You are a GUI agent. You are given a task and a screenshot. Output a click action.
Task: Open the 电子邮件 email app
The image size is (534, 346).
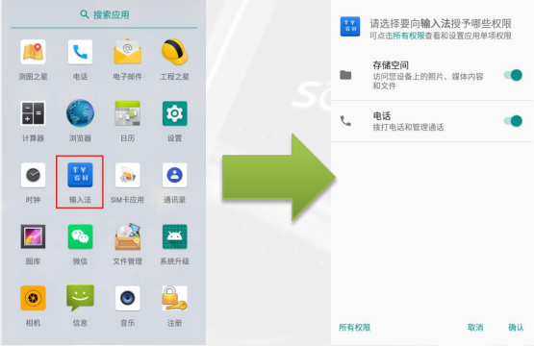tap(127, 52)
